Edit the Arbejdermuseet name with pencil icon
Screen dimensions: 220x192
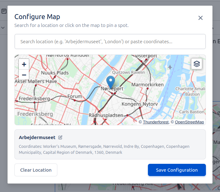coord(60,138)
